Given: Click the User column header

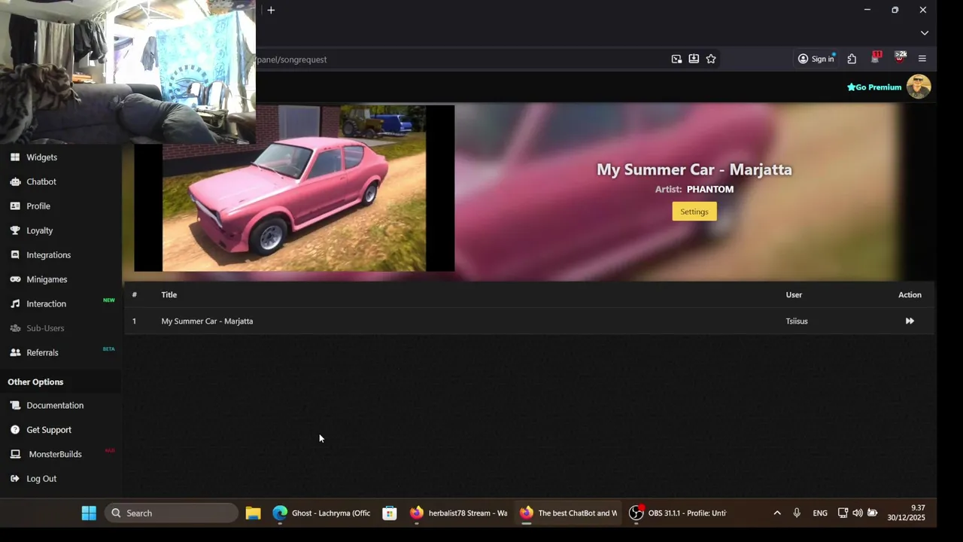Looking at the screenshot, I should [x=794, y=295].
